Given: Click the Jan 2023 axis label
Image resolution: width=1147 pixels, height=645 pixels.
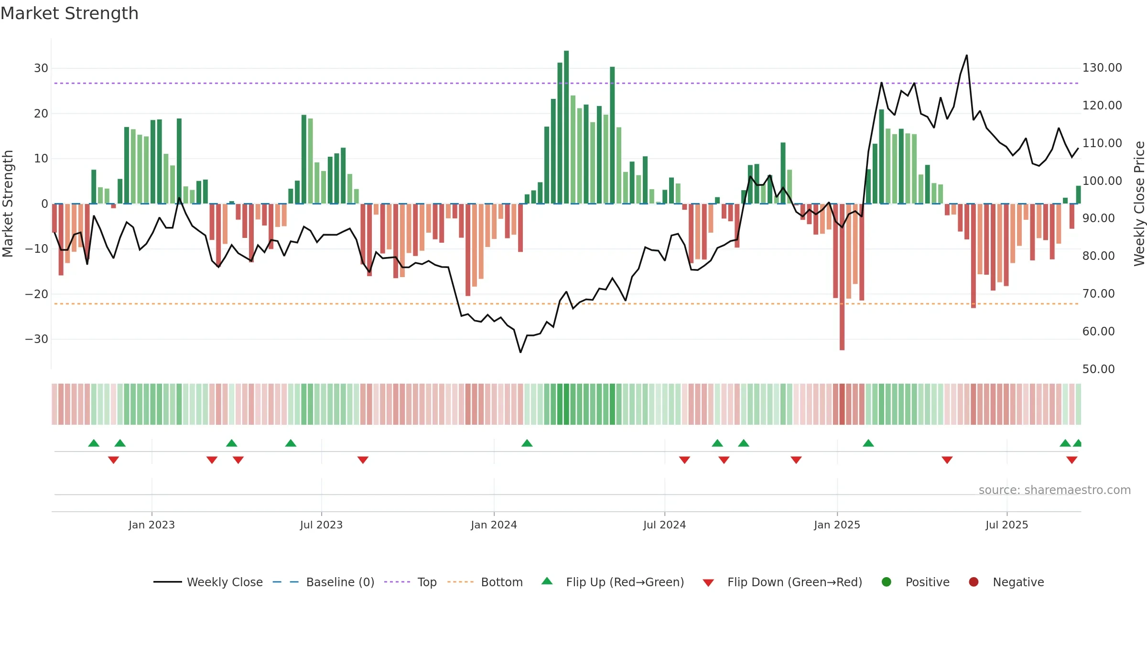Looking at the screenshot, I should tap(151, 525).
